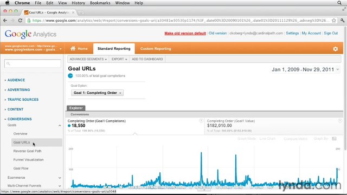Screen dimensions: 347x195
Task: Click help icon beside Goal1 Completions
Action: click(x=201, y=120)
